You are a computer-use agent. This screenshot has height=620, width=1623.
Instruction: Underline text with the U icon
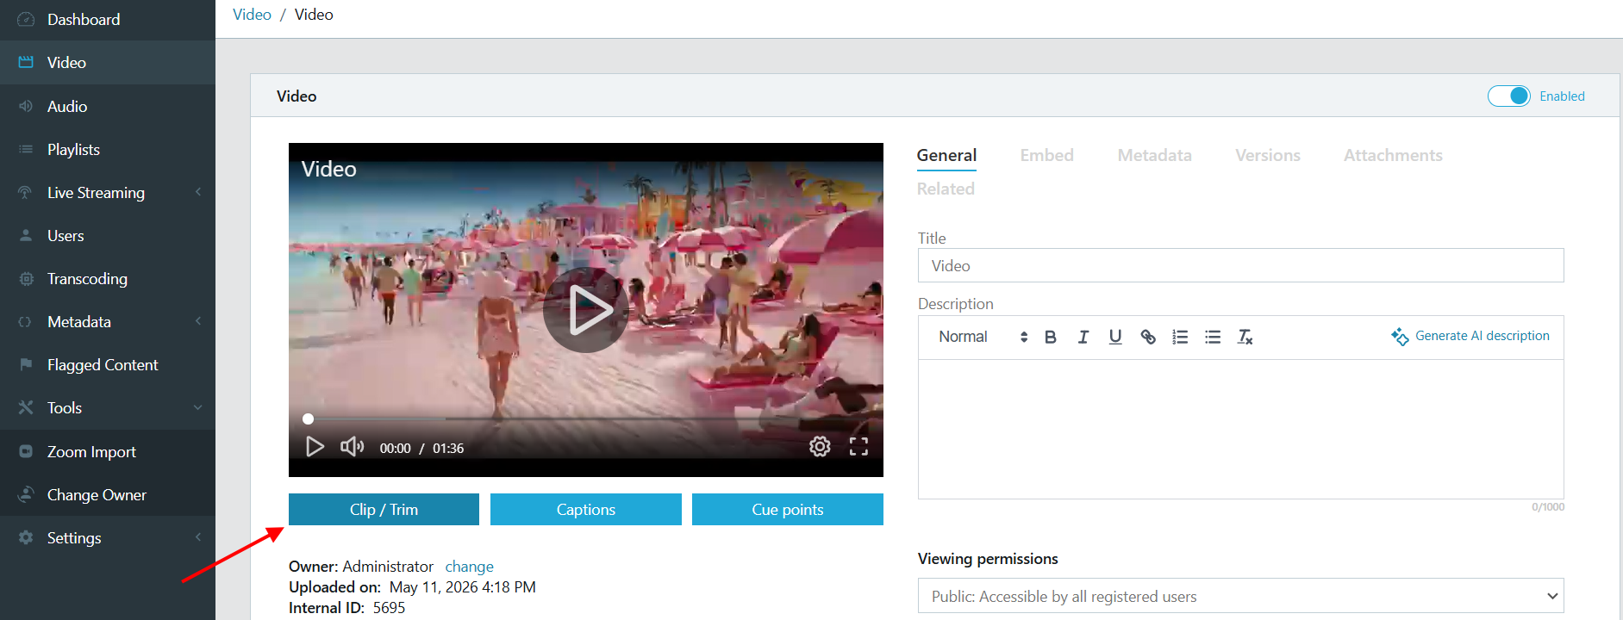point(1115,337)
